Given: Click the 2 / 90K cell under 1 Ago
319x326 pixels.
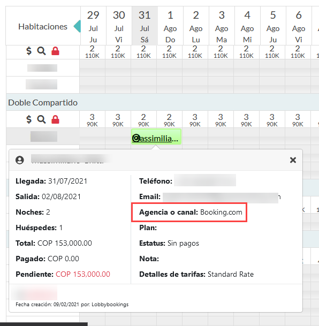Looking at the screenshot, I should pyautogui.click(x=169, y=120).
